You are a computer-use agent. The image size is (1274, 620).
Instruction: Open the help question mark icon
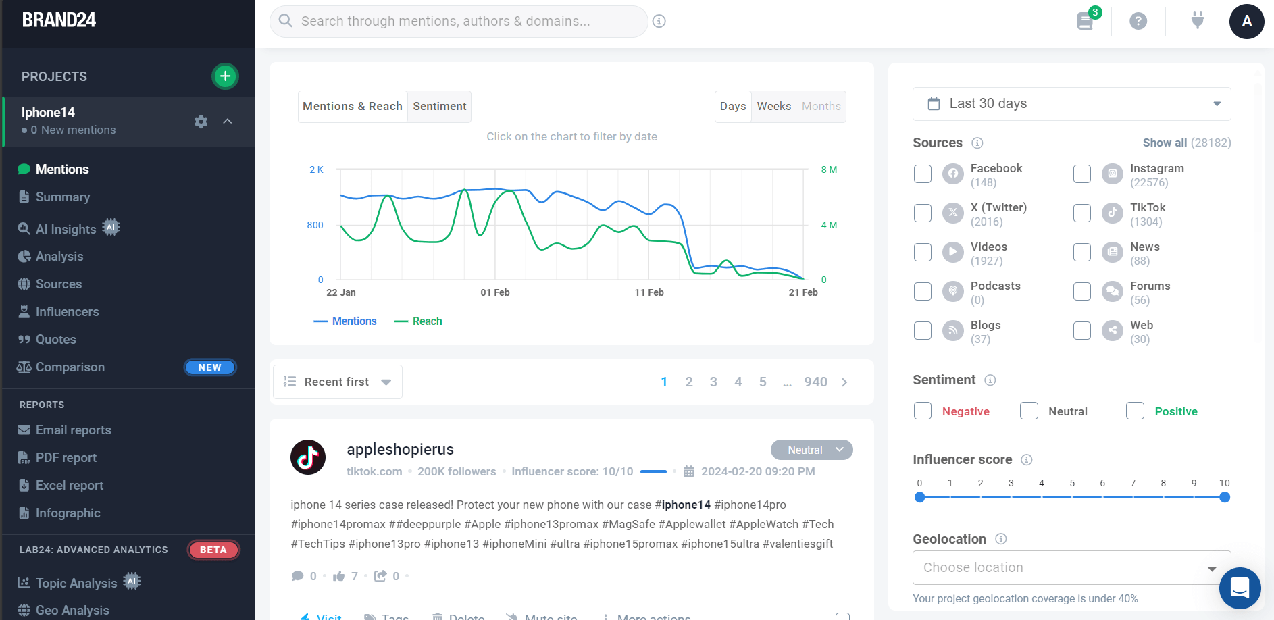tap(1138, 21)
